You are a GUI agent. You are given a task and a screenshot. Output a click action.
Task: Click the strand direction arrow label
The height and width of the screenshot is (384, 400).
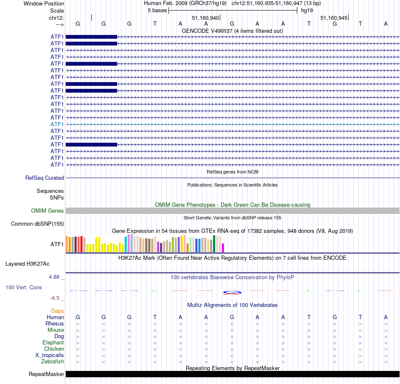pyautogui.click(x=59, y=24)
